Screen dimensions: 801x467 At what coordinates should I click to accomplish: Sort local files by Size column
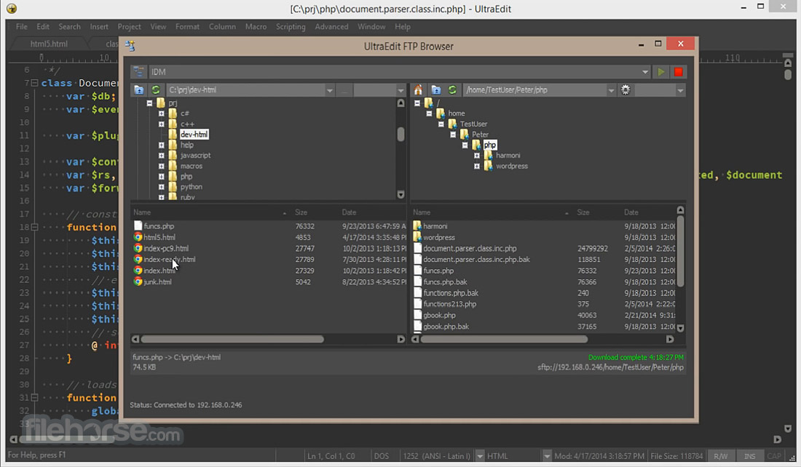click(301, 212)
